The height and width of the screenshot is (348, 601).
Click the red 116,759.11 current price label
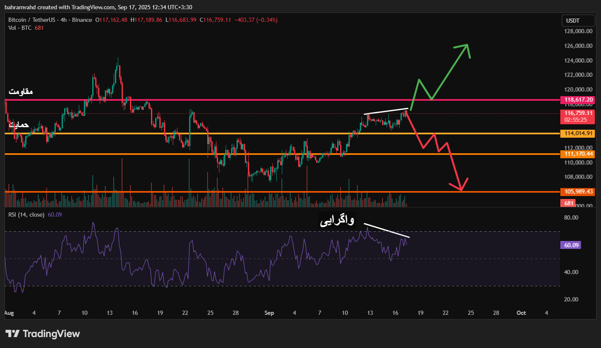pos(578,113)
